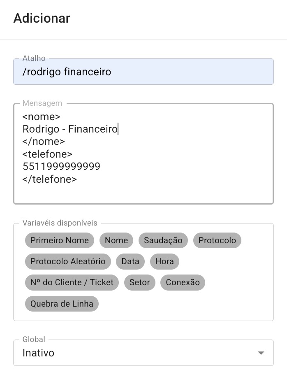This screenshot has width=287, height=377.
Task: Insert the Setor variable chip
Action: pos(139,282)
